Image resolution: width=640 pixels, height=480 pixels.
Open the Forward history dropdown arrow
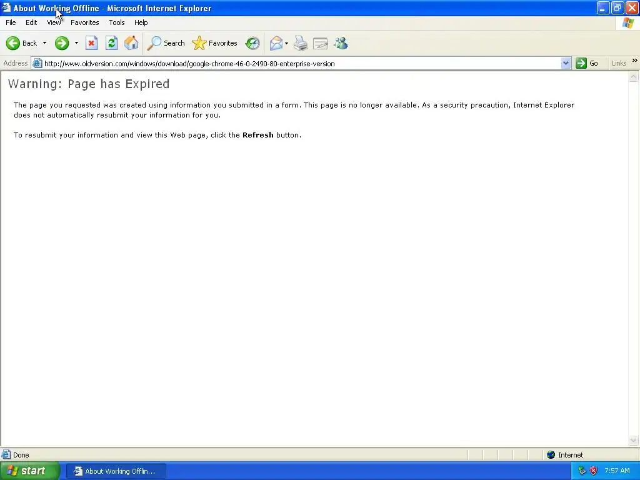tap(76, 43)
